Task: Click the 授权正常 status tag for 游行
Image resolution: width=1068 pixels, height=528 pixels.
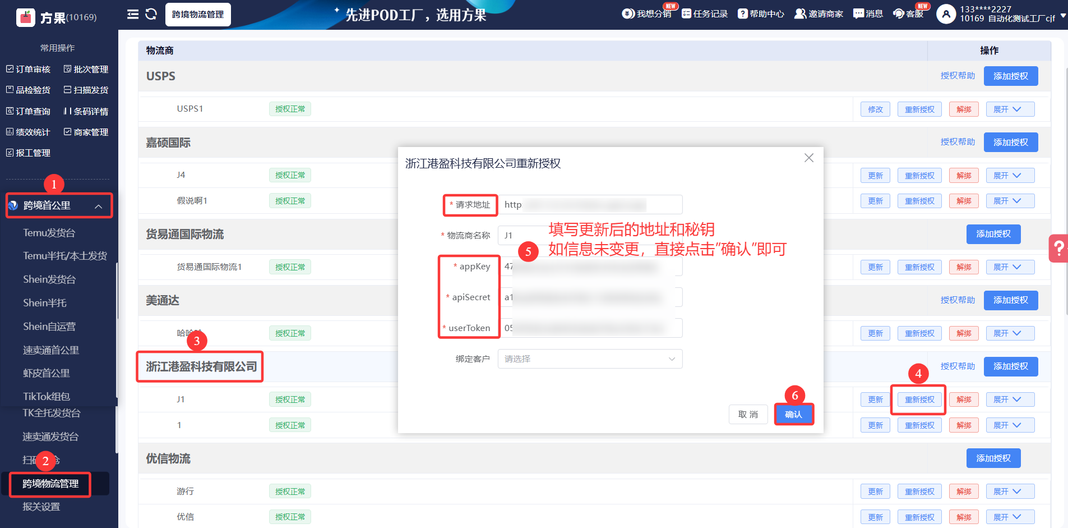Action: tap(290, 492)
